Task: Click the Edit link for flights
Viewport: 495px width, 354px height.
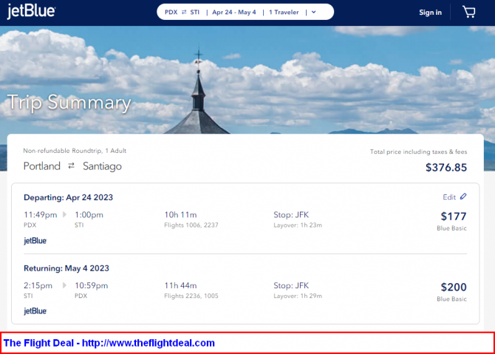Action: (449, 197)
